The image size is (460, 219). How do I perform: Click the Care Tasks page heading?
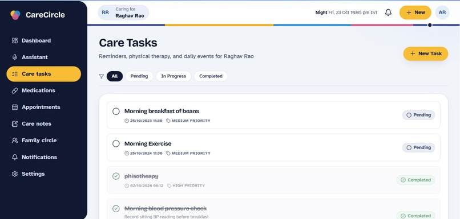tap(128, 43)
